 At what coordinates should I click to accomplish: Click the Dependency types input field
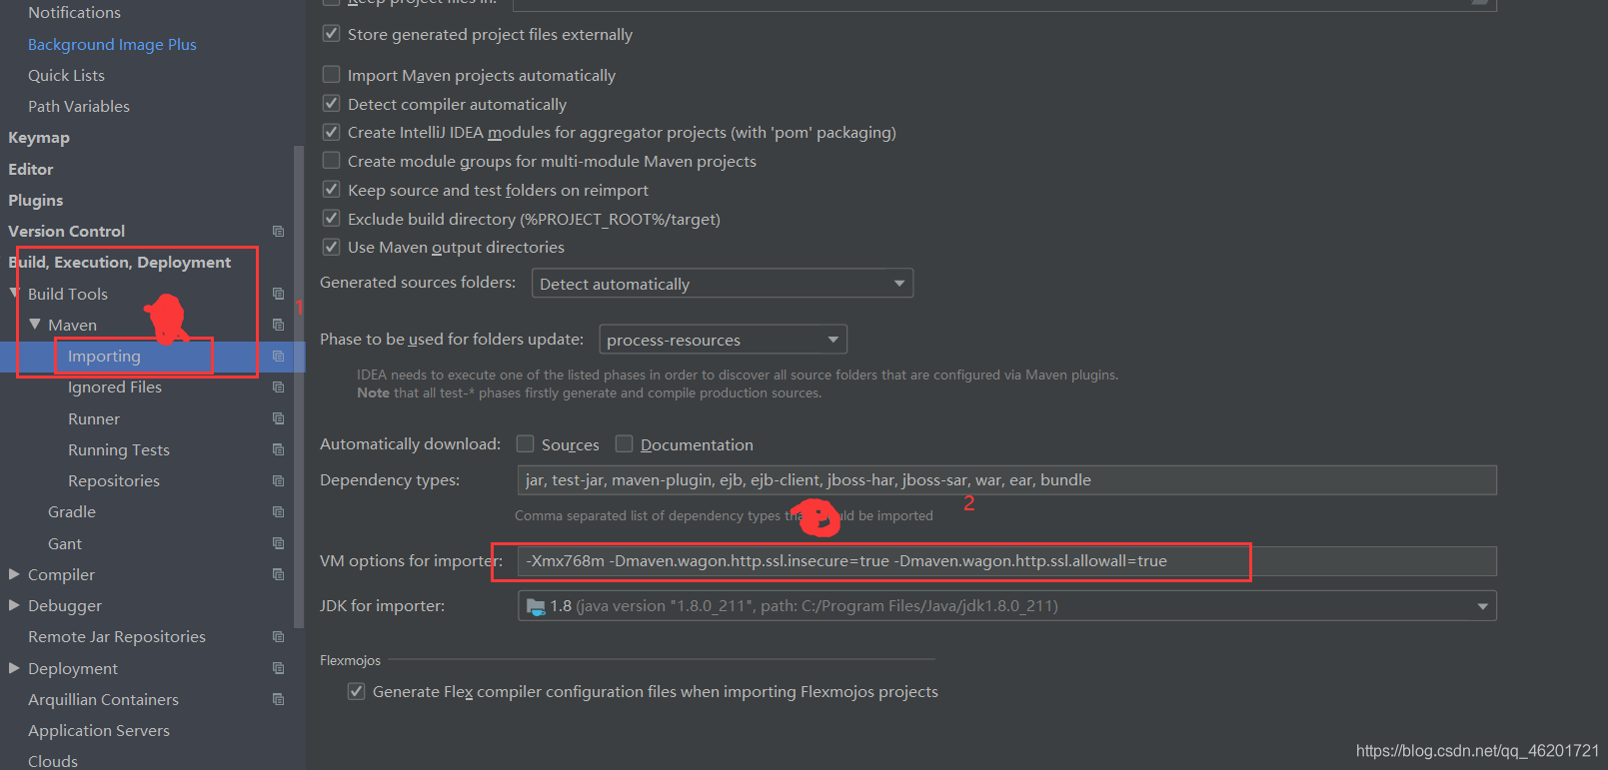[1007, 480]
